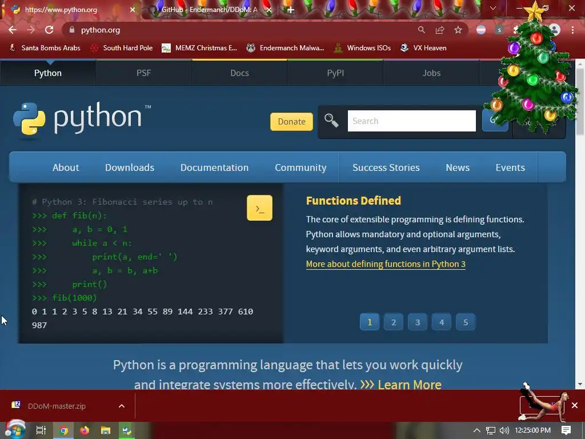Open the Community navigation menu
This screenshot has height=439, width=585.
pos(300,167)
